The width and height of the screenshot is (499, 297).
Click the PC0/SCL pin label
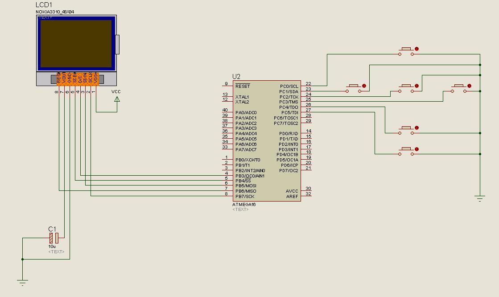[x=289, y=86]
